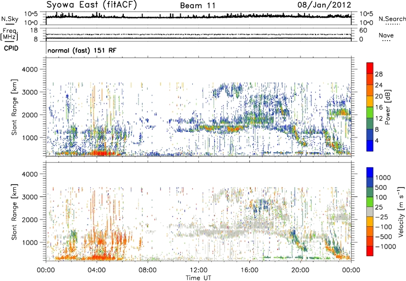The width and height of the screenshot is (406, 281).
Task: Click velocity colorbar tick label '100'
Action: 381,197
